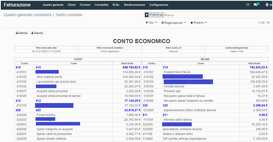
Task: Open account group 410 under COSTI
Action: (78, 67)
